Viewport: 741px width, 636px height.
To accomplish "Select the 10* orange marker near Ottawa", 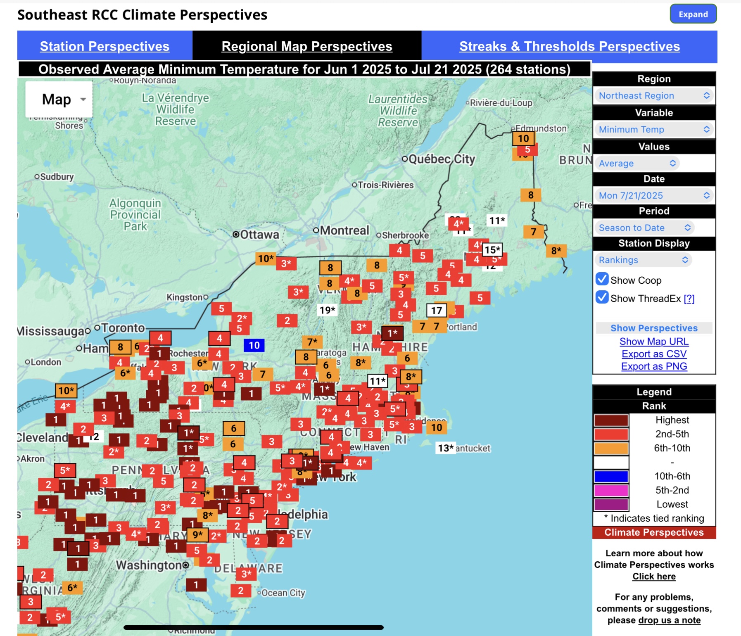I will pyautogui.click(x=266, y=259).
